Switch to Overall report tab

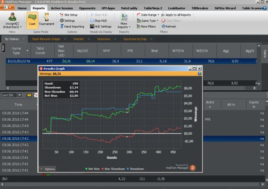78,39
